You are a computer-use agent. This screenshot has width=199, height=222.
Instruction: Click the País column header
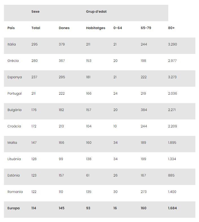(x=11, y=28)
